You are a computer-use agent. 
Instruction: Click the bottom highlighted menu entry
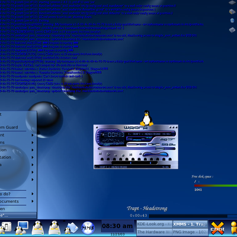[x=18, y=216]
